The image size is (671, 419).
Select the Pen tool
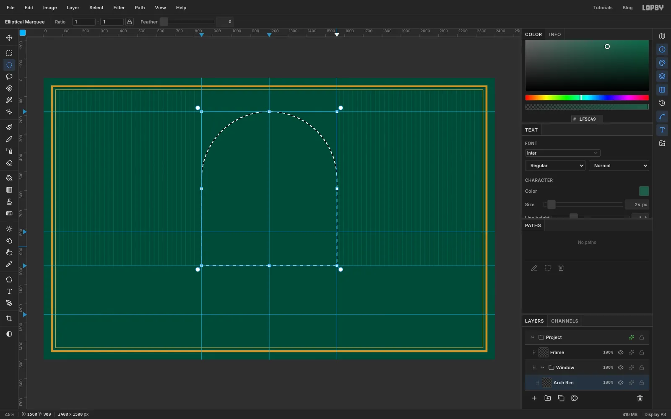click(9, 303)
